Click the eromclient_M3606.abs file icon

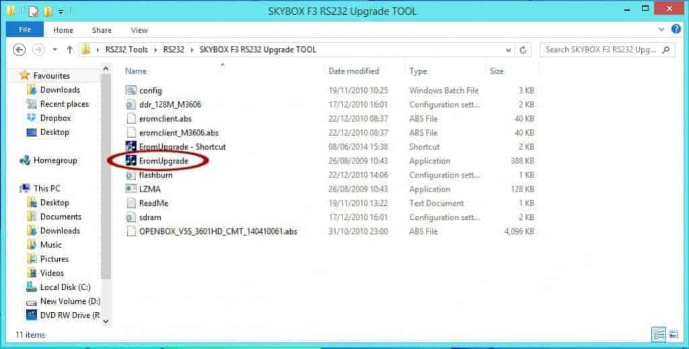pyautogui.click(x=131, y=132)
